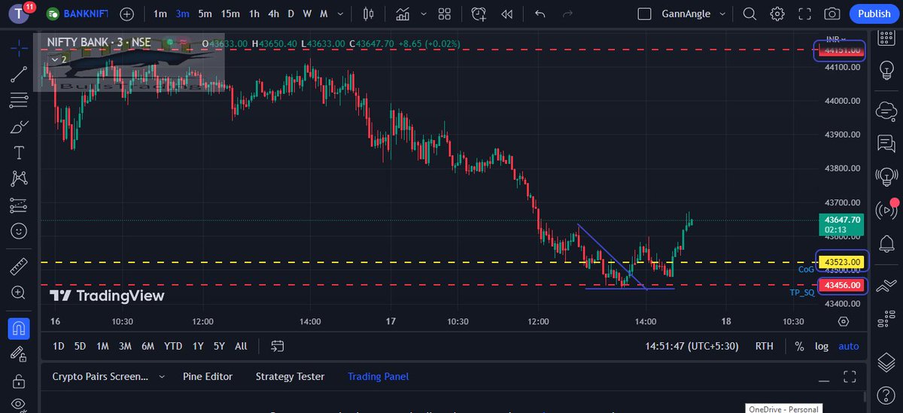Open quick search magnifier icon
Viewport: 903px width, 413px height.
tap(749, 14)
